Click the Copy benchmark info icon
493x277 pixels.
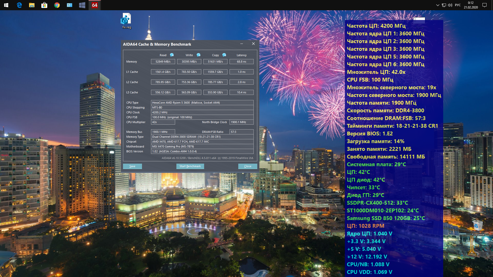[x=224, y=55]
